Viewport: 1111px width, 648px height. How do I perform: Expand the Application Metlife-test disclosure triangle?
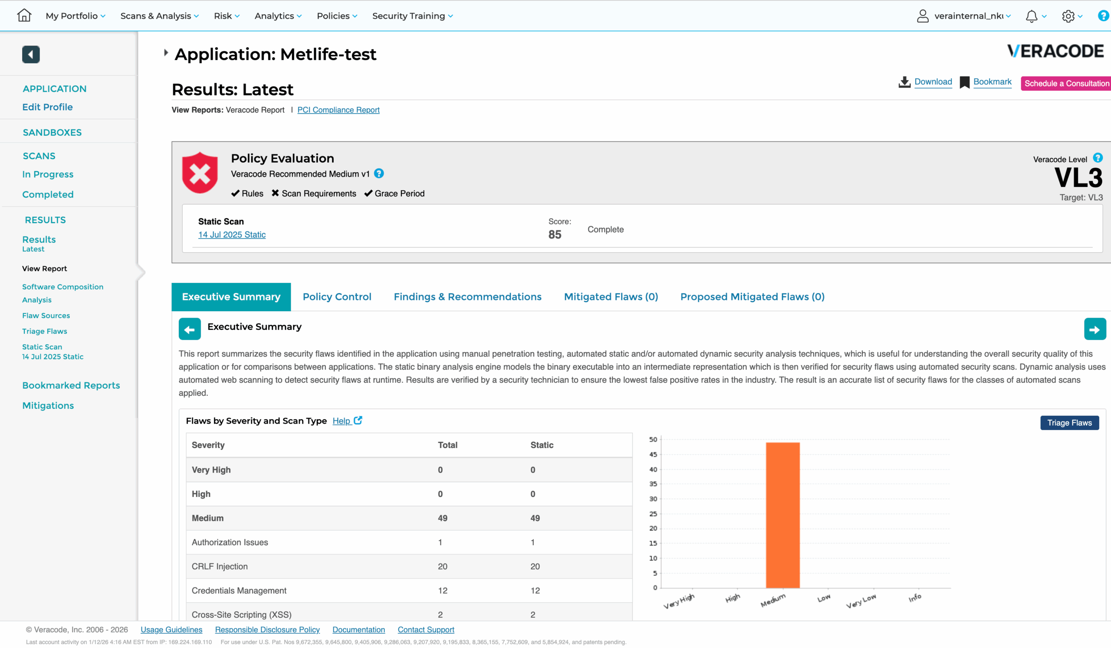166,53
